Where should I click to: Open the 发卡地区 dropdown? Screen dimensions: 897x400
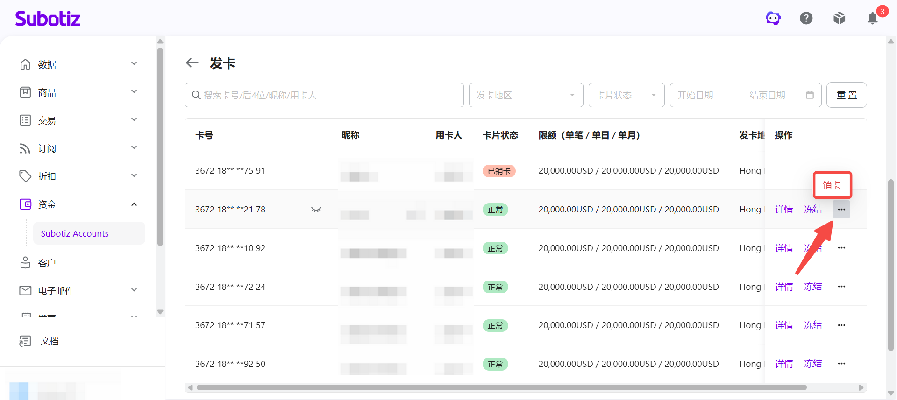click(x=526, y=95)
